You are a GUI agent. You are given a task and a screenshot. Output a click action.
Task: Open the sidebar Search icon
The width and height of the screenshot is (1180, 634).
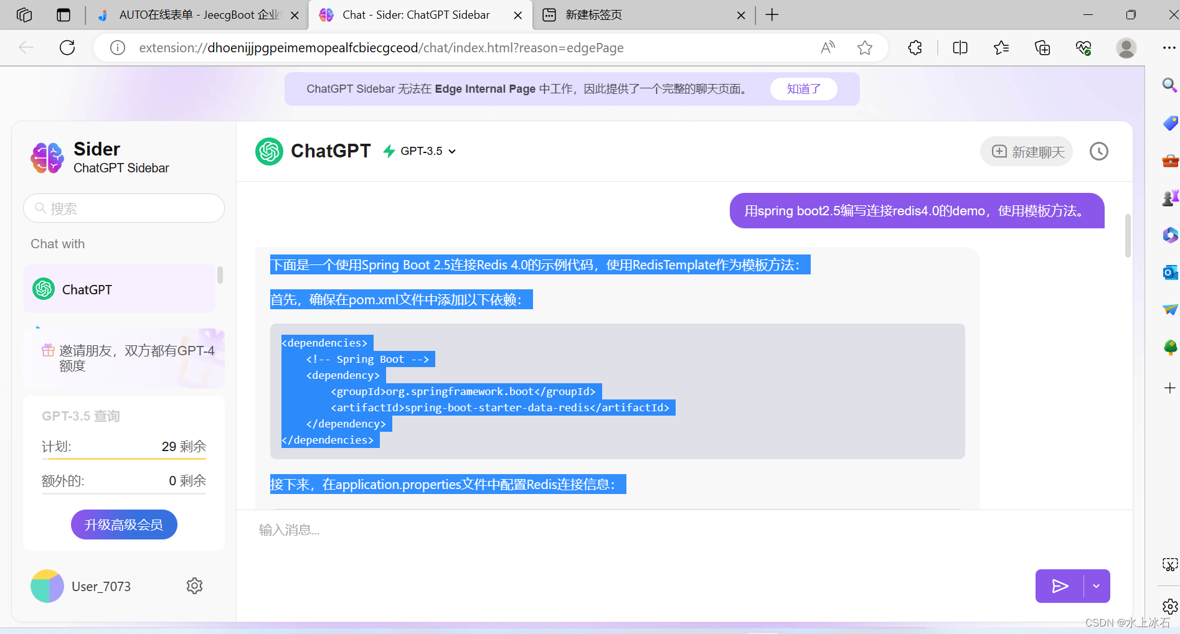[1170, 85]
